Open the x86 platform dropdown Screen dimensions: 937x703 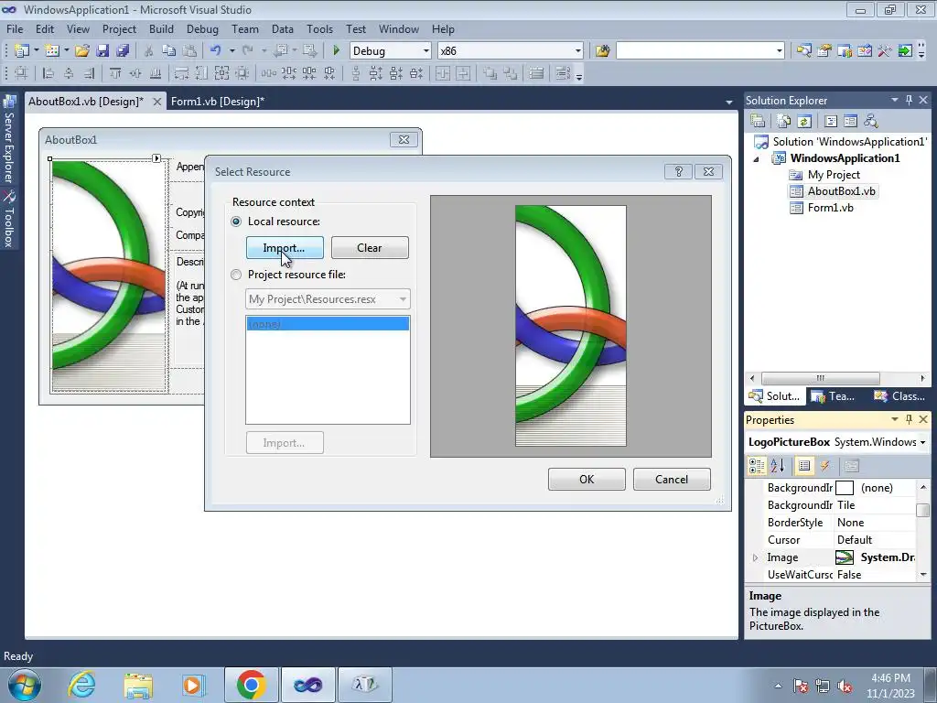[x=577, y=51]
